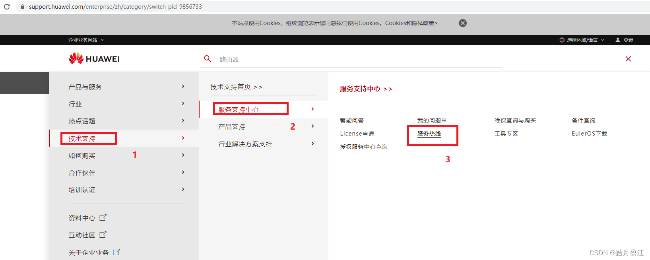This screenshot has height=260, width=650.
Task: Open the 资料中心 external link
Action: [x=82, y=218]
